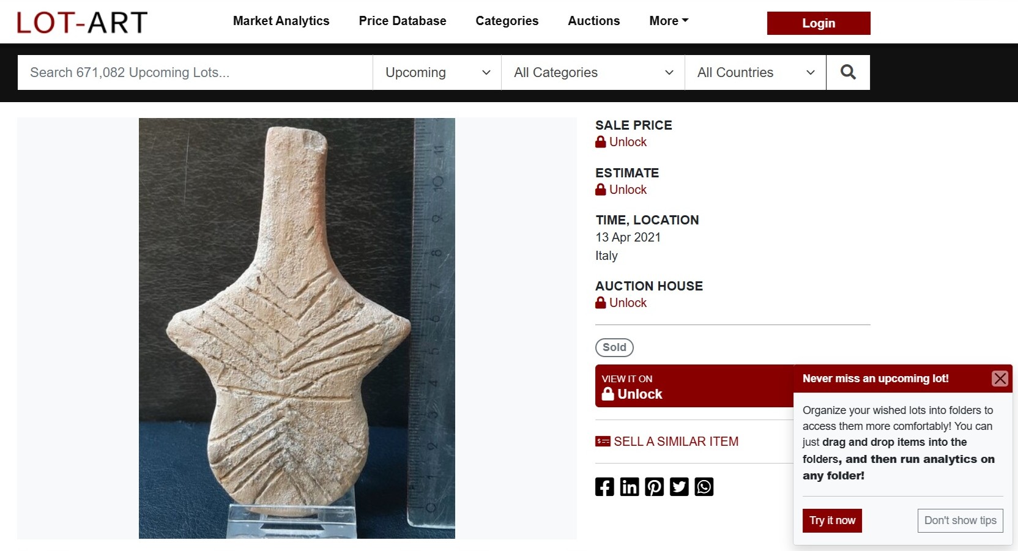Open Market Analytics page
The image size is (1018, 551).
[x=281, y=21]
